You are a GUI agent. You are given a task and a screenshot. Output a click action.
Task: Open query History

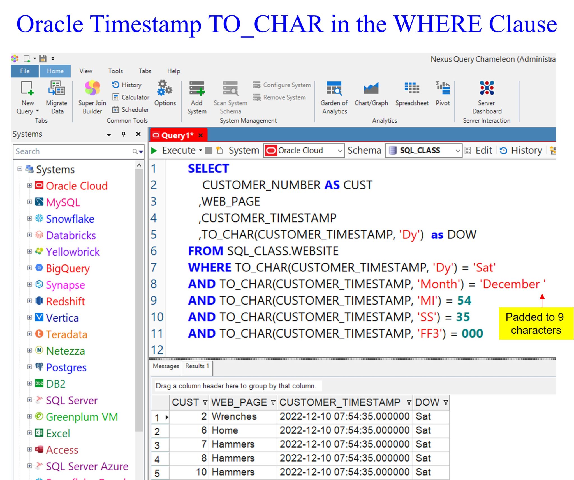128,85
